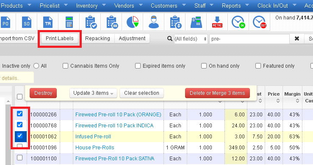Click Clear selection button
The image size is (313, 165).
click(141, 93)
